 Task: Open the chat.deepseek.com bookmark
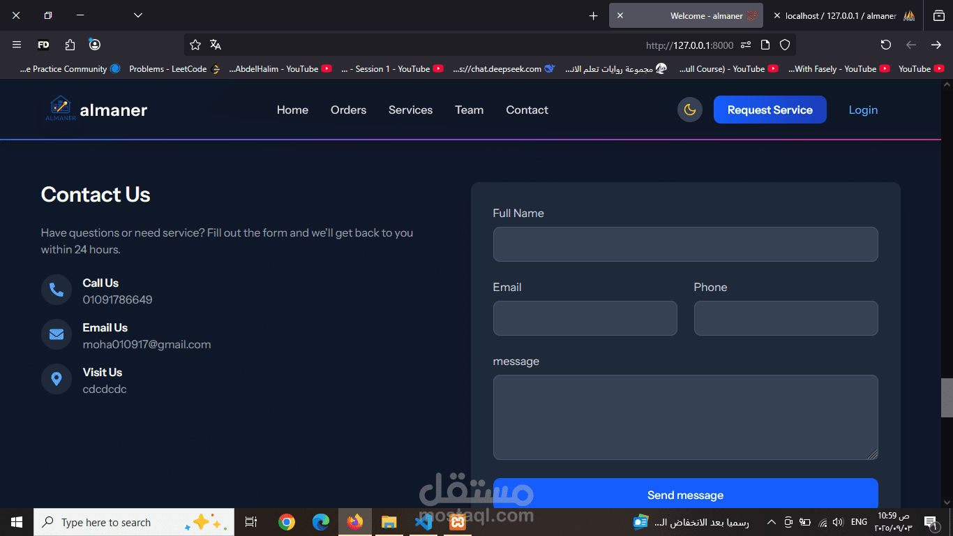click(504, 69)
